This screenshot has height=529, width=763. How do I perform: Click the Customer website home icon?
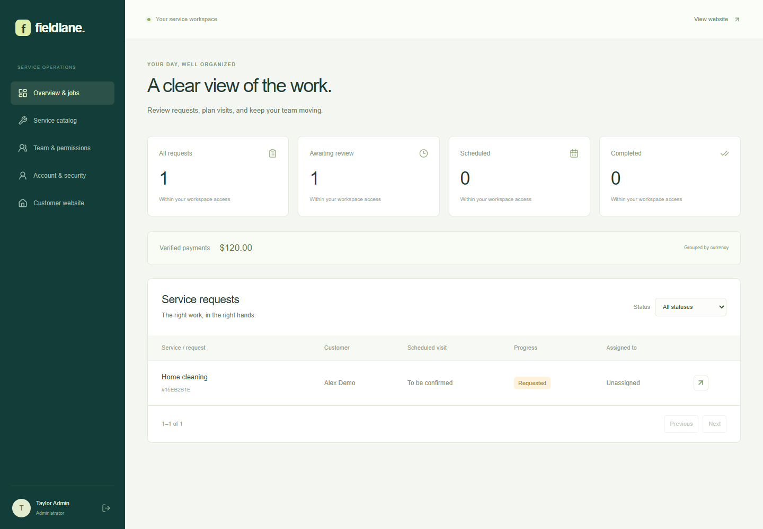[x=23, y=203]
